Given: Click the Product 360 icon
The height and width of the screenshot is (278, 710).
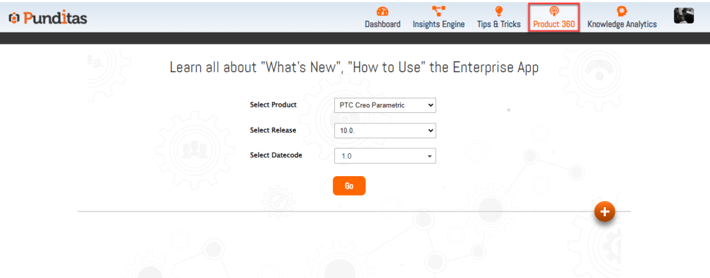Looking at the screenshot, I should pyautogui.click(x=554, y=11).
